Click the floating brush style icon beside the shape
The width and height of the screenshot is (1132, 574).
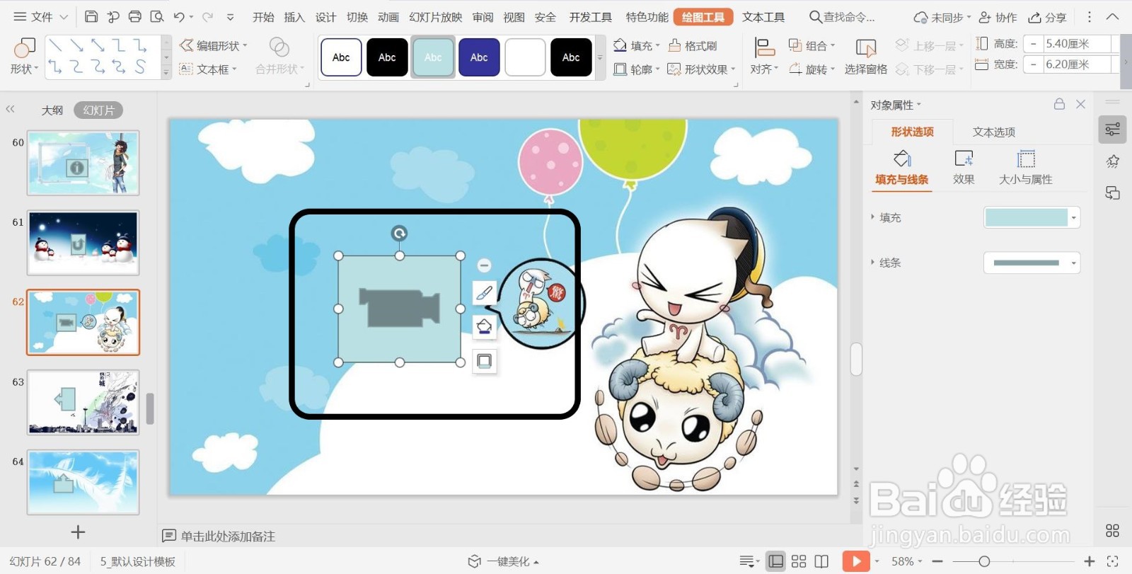pyautogui.click(x=485, y=292)
